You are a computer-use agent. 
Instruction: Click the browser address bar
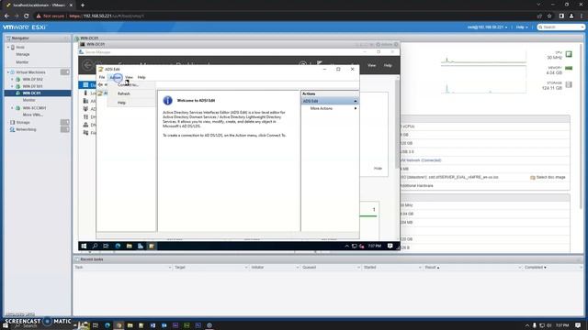click(285, 16)
